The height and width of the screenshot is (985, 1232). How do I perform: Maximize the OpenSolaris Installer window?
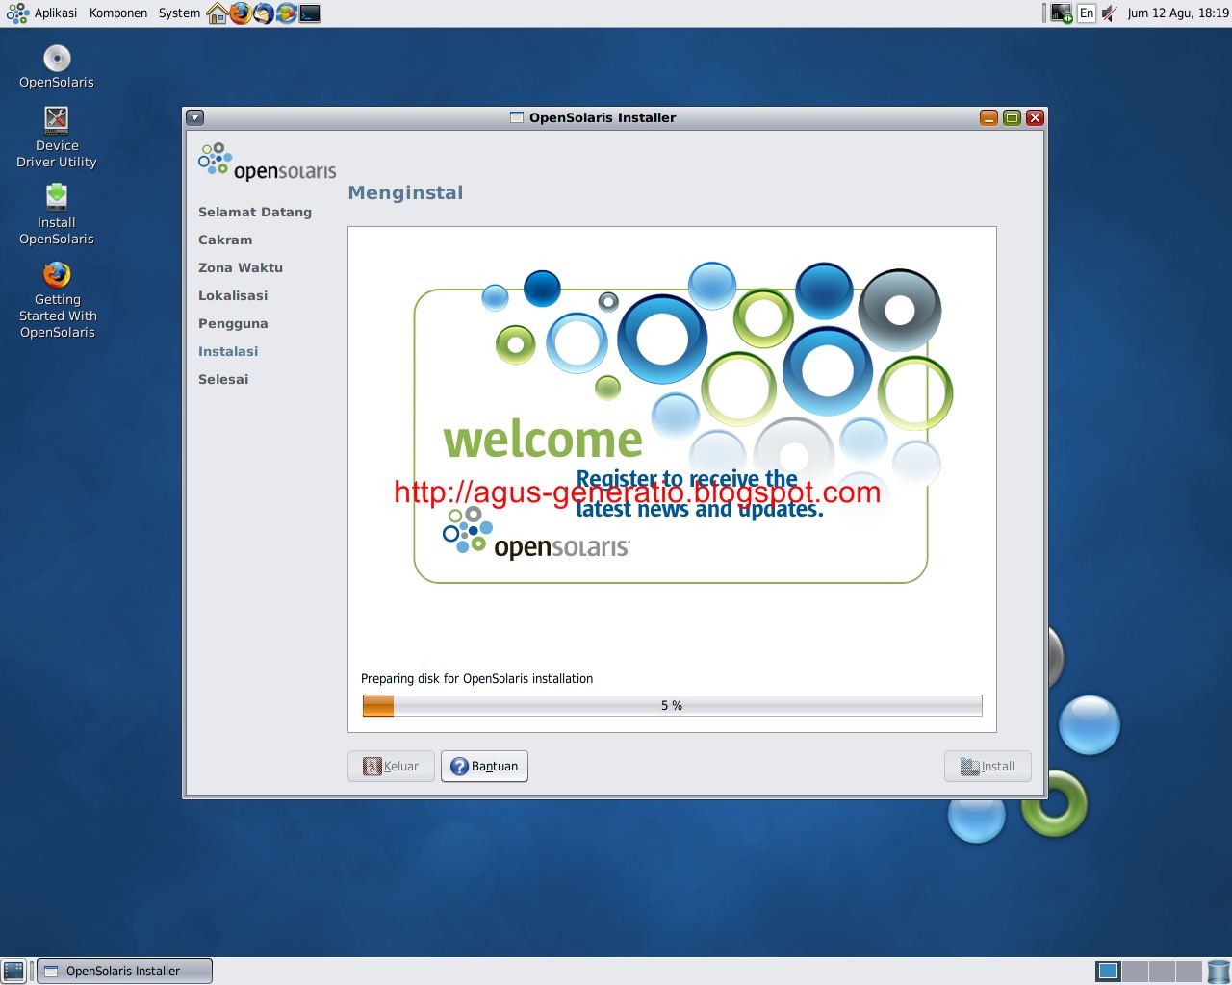[1012, 118]
